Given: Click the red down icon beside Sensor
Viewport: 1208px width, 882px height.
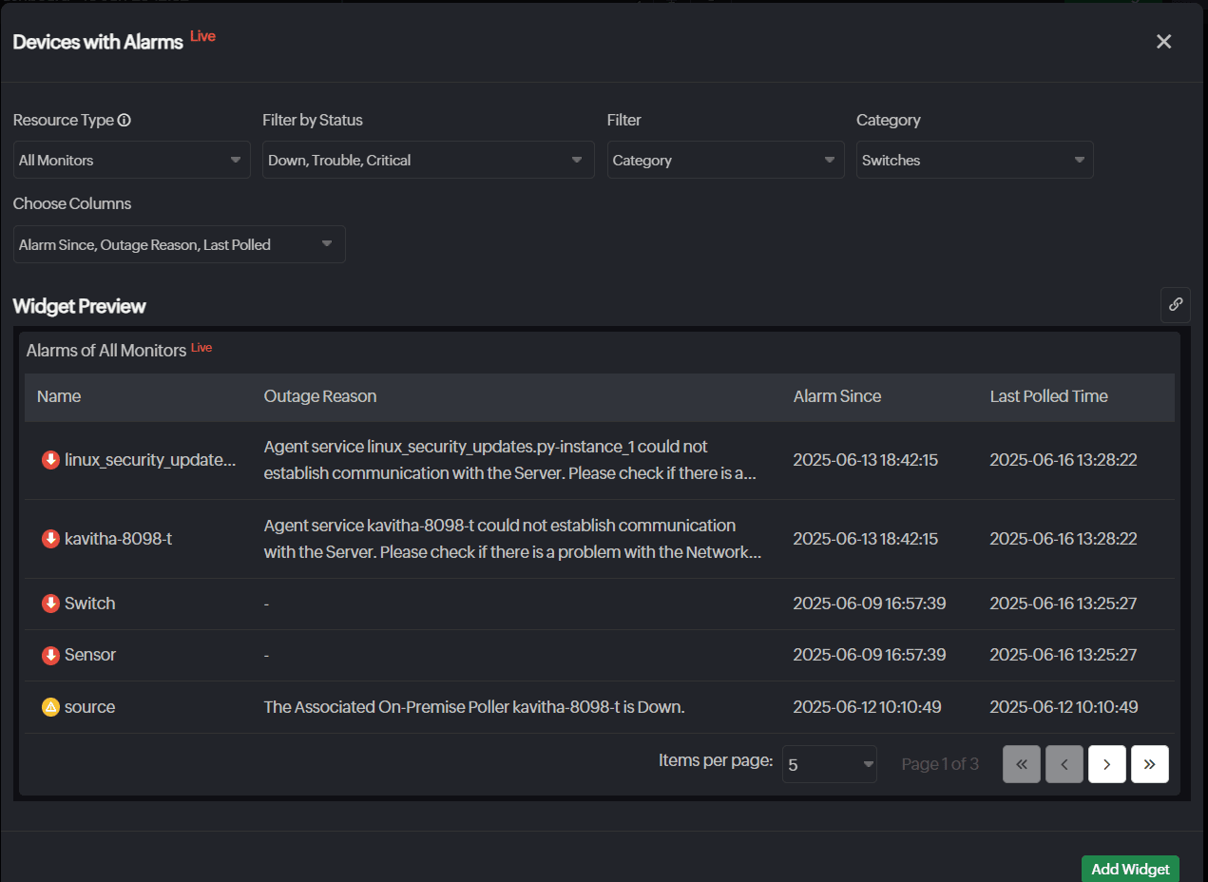Looking at the screenshot, I should coord(50,655).
